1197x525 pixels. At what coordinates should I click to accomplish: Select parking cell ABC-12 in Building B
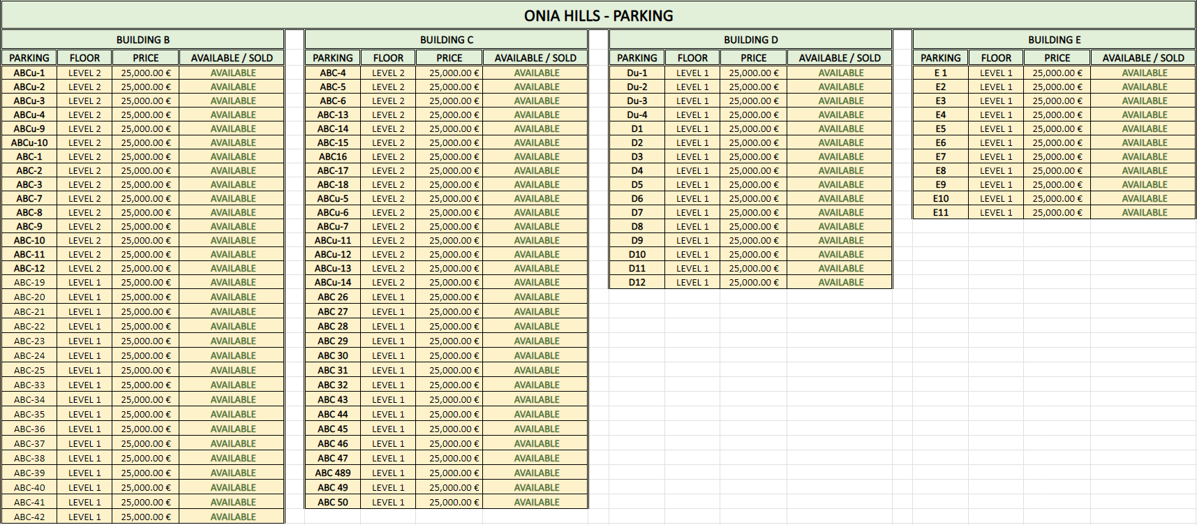(29, 268)
